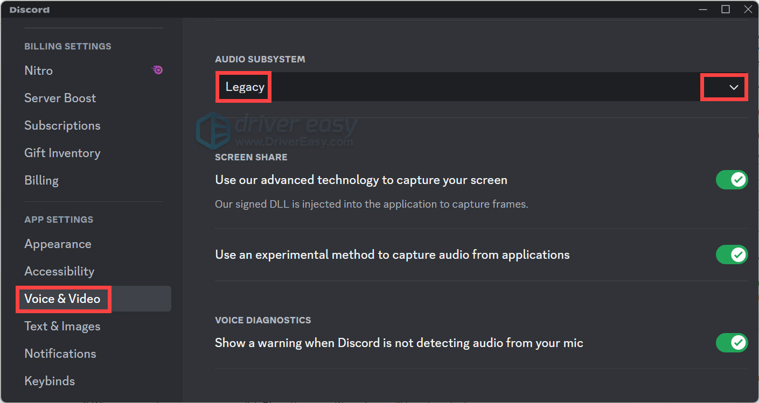
Task: Toggle the mic detection warning switch
Action: pos(732,342)
